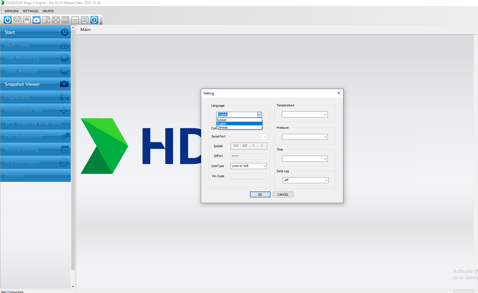
Task: Click the Data Monitoring monitor toolbar icon
Action: [x=27, y=20]
